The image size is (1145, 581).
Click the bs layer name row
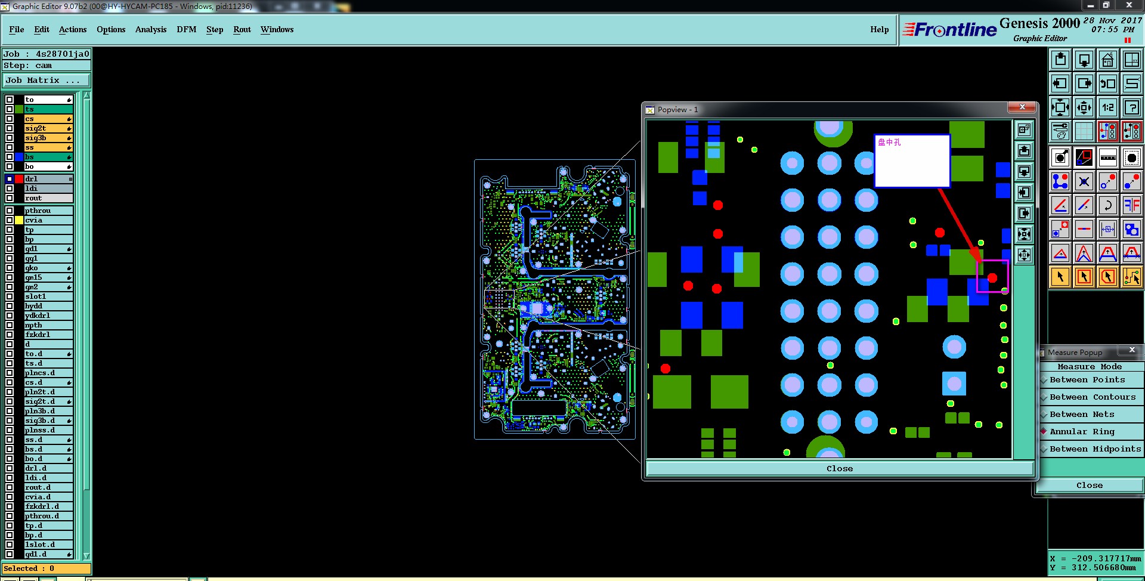click(x=48, y=157)
